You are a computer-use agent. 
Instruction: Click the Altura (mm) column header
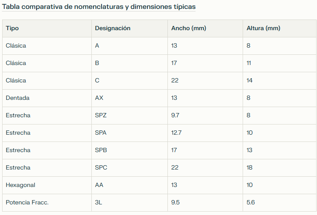pos(280,28)
